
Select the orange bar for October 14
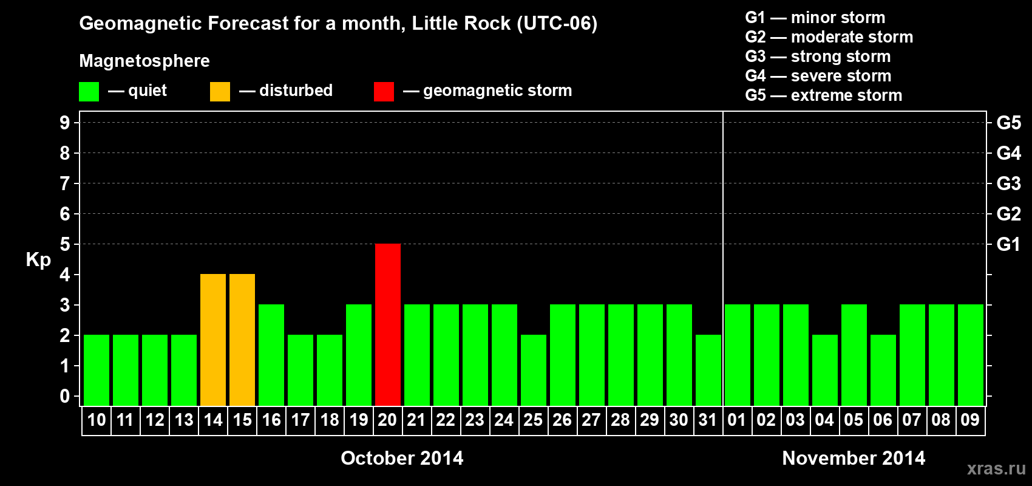coord(213,340)
